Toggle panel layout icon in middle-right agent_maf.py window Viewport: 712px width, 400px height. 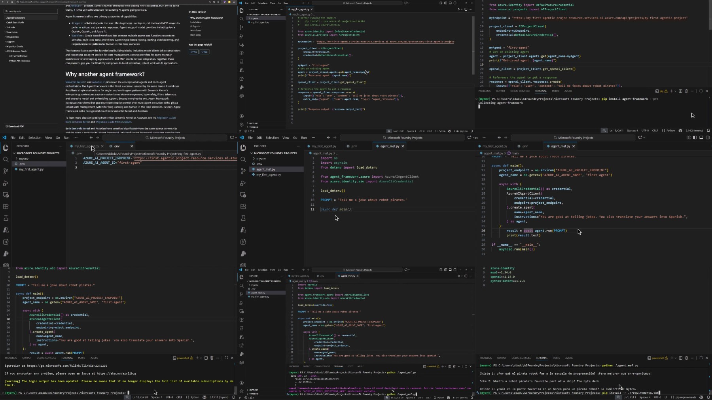tap(701, 138)
